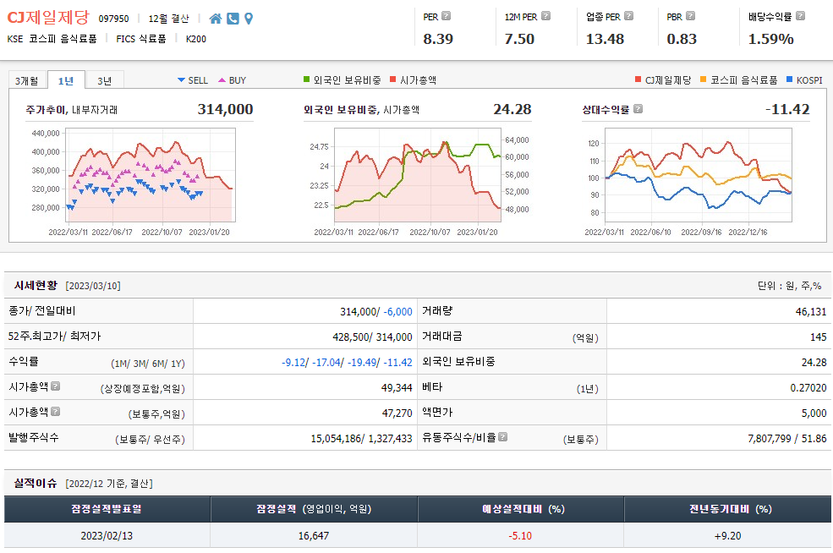Click red 시가총액 legend swatch
The width and height of the screenshot is (833, 553).
393,79
